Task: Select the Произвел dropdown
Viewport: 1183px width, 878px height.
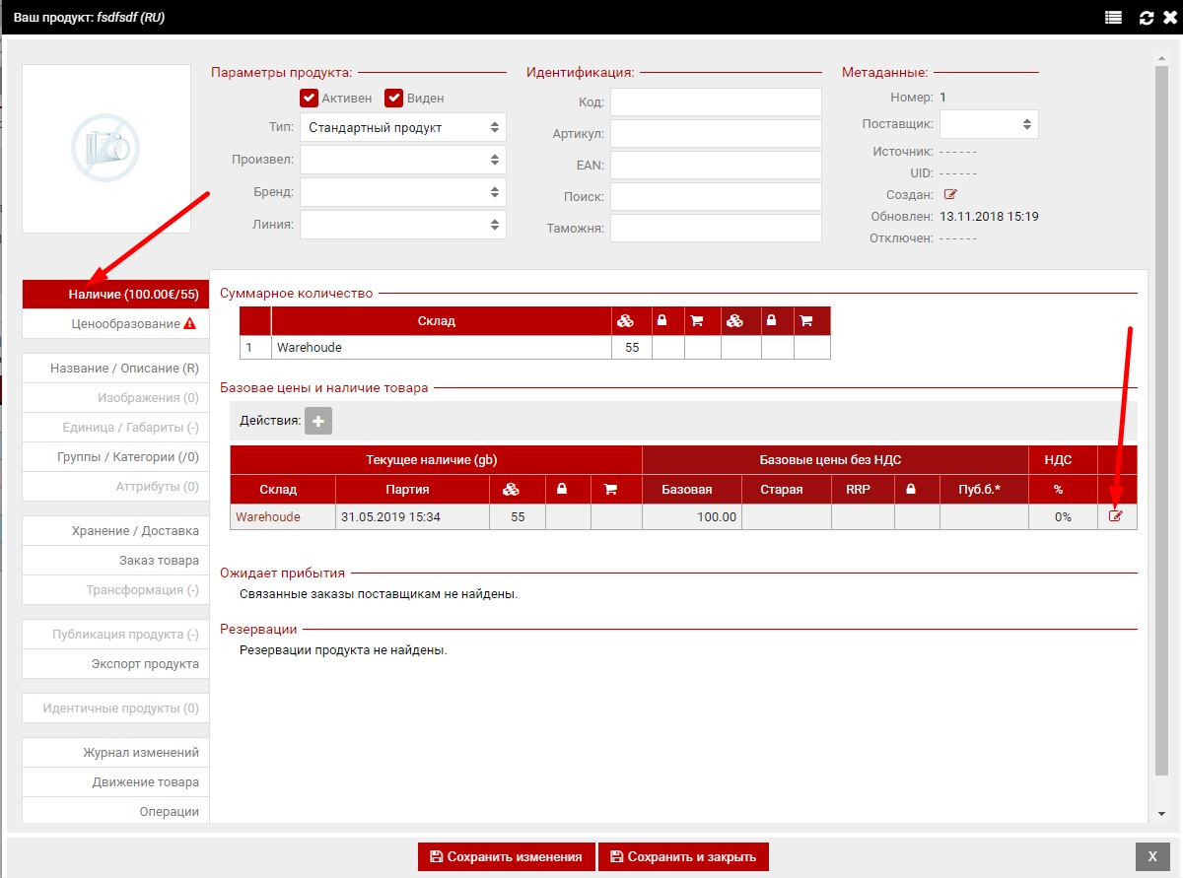Action: [402, 160]
